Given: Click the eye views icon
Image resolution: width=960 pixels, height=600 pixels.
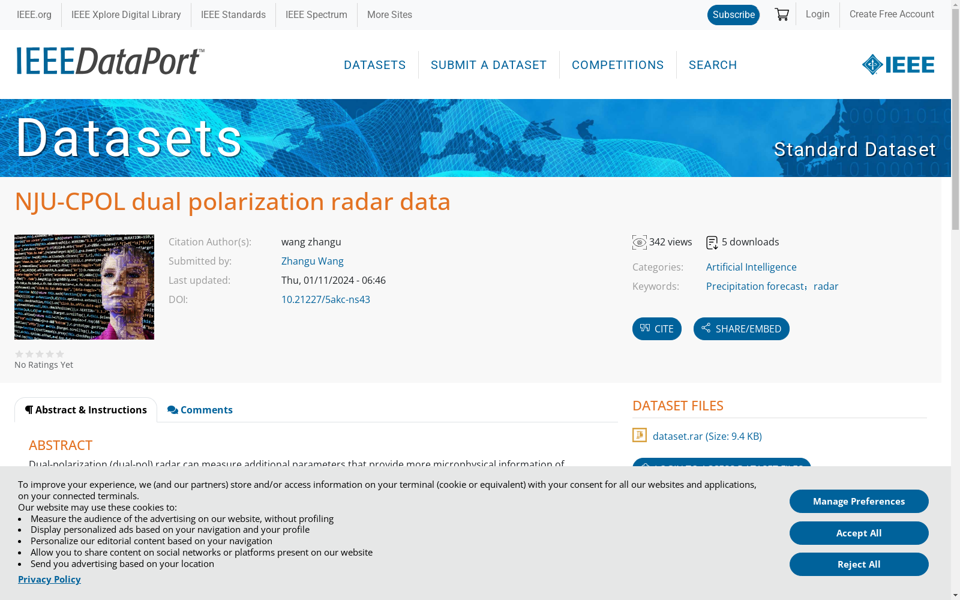Looking at the screenshot, I should [640, 242].
